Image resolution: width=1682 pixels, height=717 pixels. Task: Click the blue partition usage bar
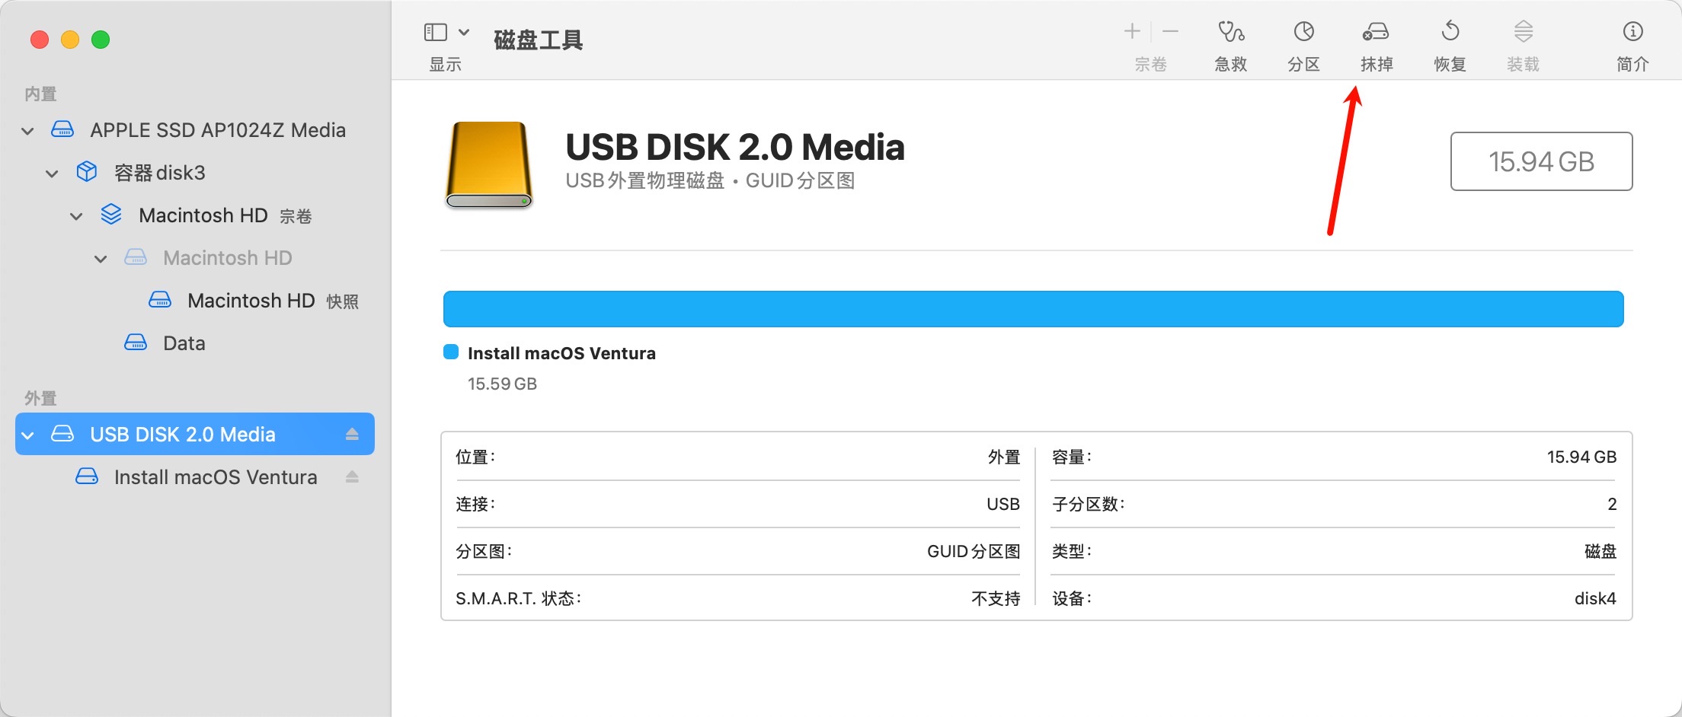pos(1033,309)
